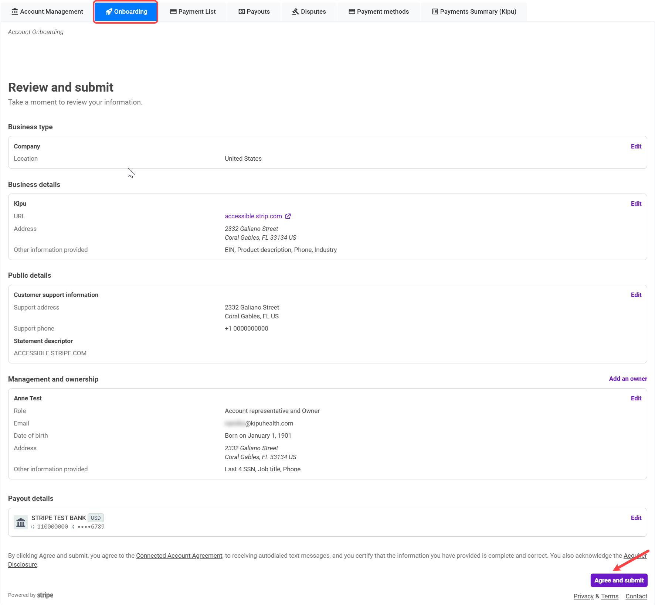Image resolution: width=655 pixels, height=605 pixels.
Task: Click the list icon beside Payments Summary
Action: pyautogui.click(x=435, y=11)
